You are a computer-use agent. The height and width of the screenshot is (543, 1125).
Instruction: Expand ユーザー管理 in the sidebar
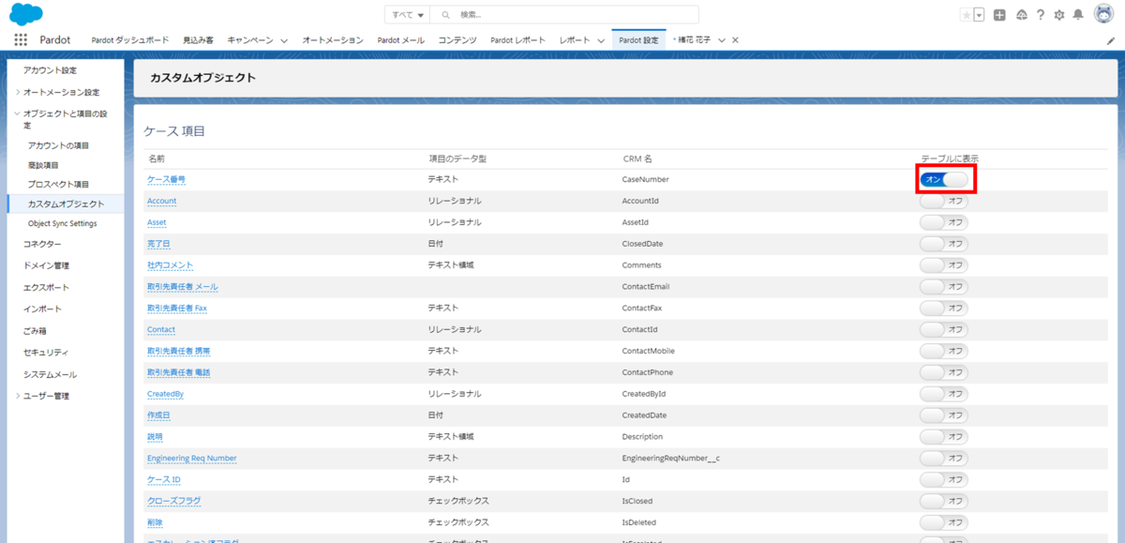click(x=17, y=396)
